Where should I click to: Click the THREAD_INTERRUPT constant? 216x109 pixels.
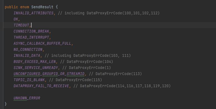point(31,37)
